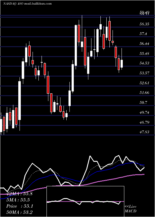Click the 5MA : 55.5 readout
This screenshot has width=155, height=217.
[18, 200]
